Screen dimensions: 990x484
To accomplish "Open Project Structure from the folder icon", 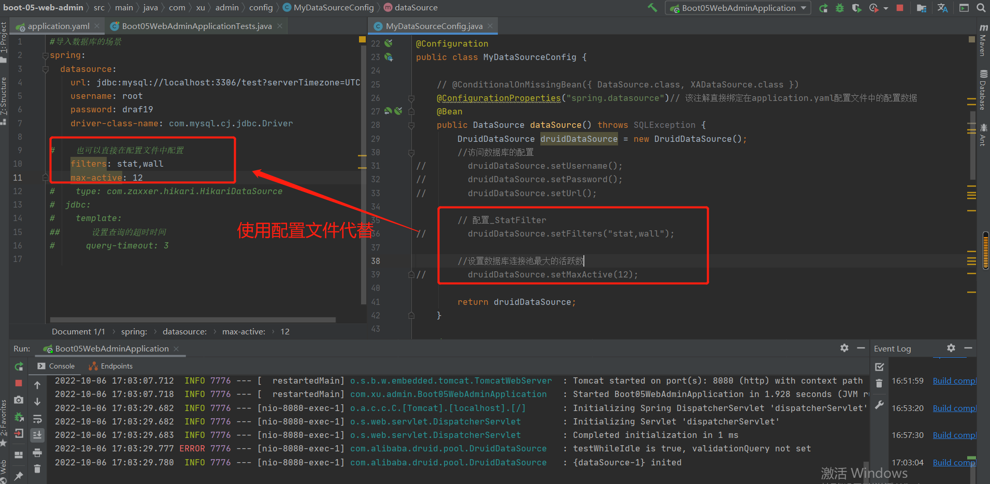I will pos(921,8).
